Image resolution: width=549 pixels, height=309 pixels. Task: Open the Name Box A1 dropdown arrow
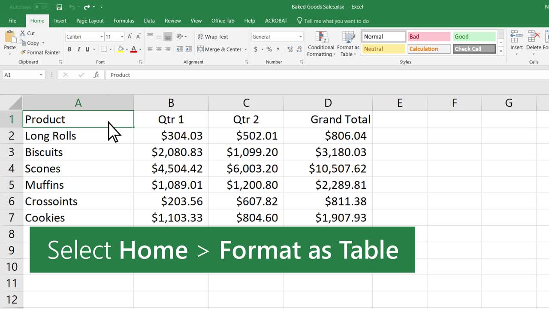tap(41, 75)
